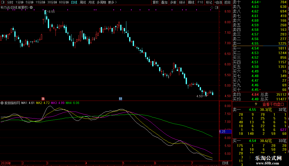Click the 日线 label at bottom right

[225, 163]
